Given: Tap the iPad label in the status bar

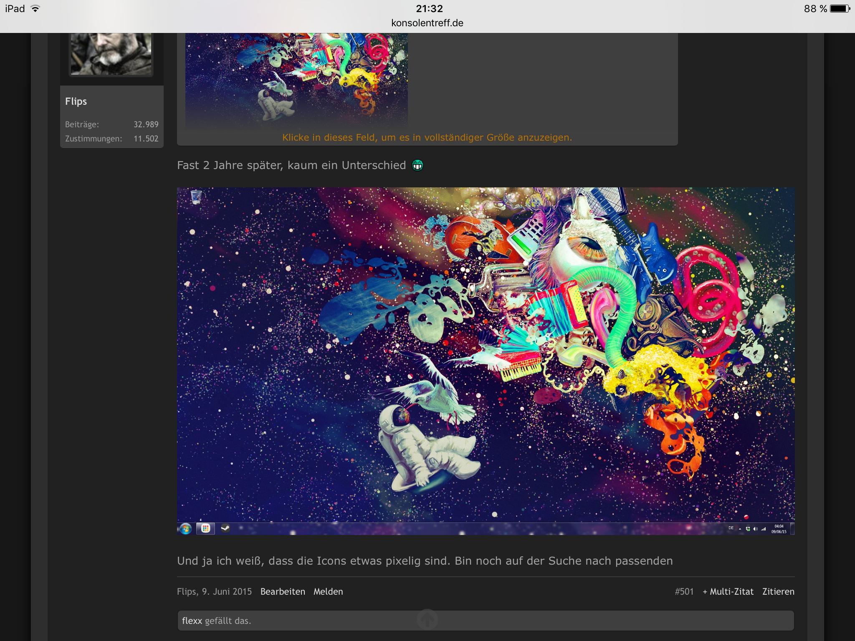Looking at the screenshot, I should tap(15, 9).
